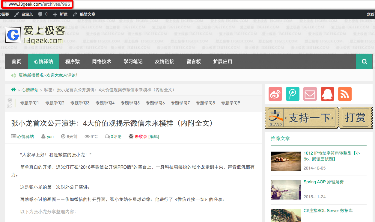The width and height of the screenshot is (375, 222).
Task: Open the C#连接SQL Server 数据库 article link
Action: click(328, 211)
